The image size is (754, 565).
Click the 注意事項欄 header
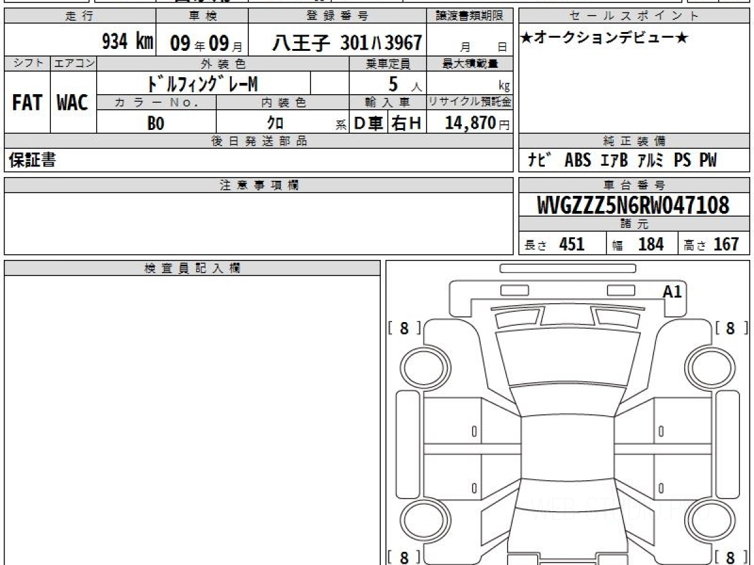[x=259, y=185]
